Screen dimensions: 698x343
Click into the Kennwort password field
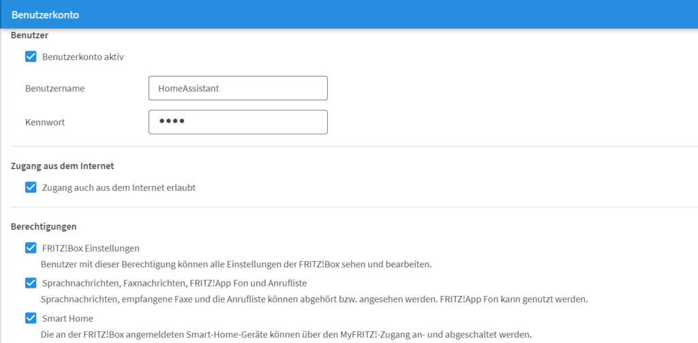point(238,122)
